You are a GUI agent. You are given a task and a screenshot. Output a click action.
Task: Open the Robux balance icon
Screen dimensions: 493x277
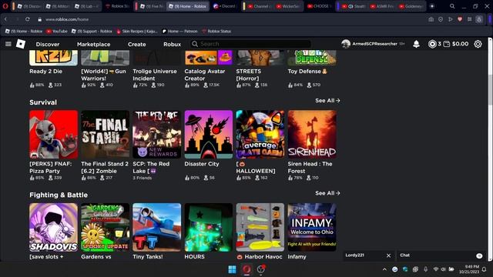pyautogui.click(x=432, y=44)
